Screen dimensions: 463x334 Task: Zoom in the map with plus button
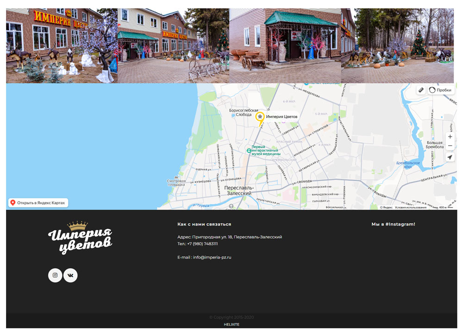(450, 137)
